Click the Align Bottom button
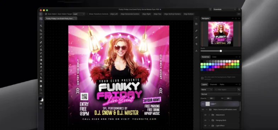The height and width of the screenshot is (130, 278). [189, 14]
